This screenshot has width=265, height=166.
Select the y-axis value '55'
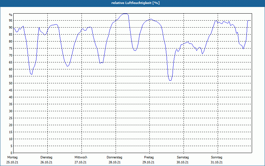(x=11, y=76)
